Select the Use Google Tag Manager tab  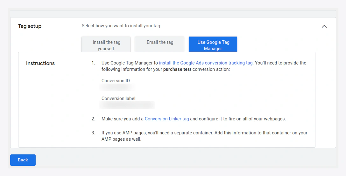(x=213, y=44)
